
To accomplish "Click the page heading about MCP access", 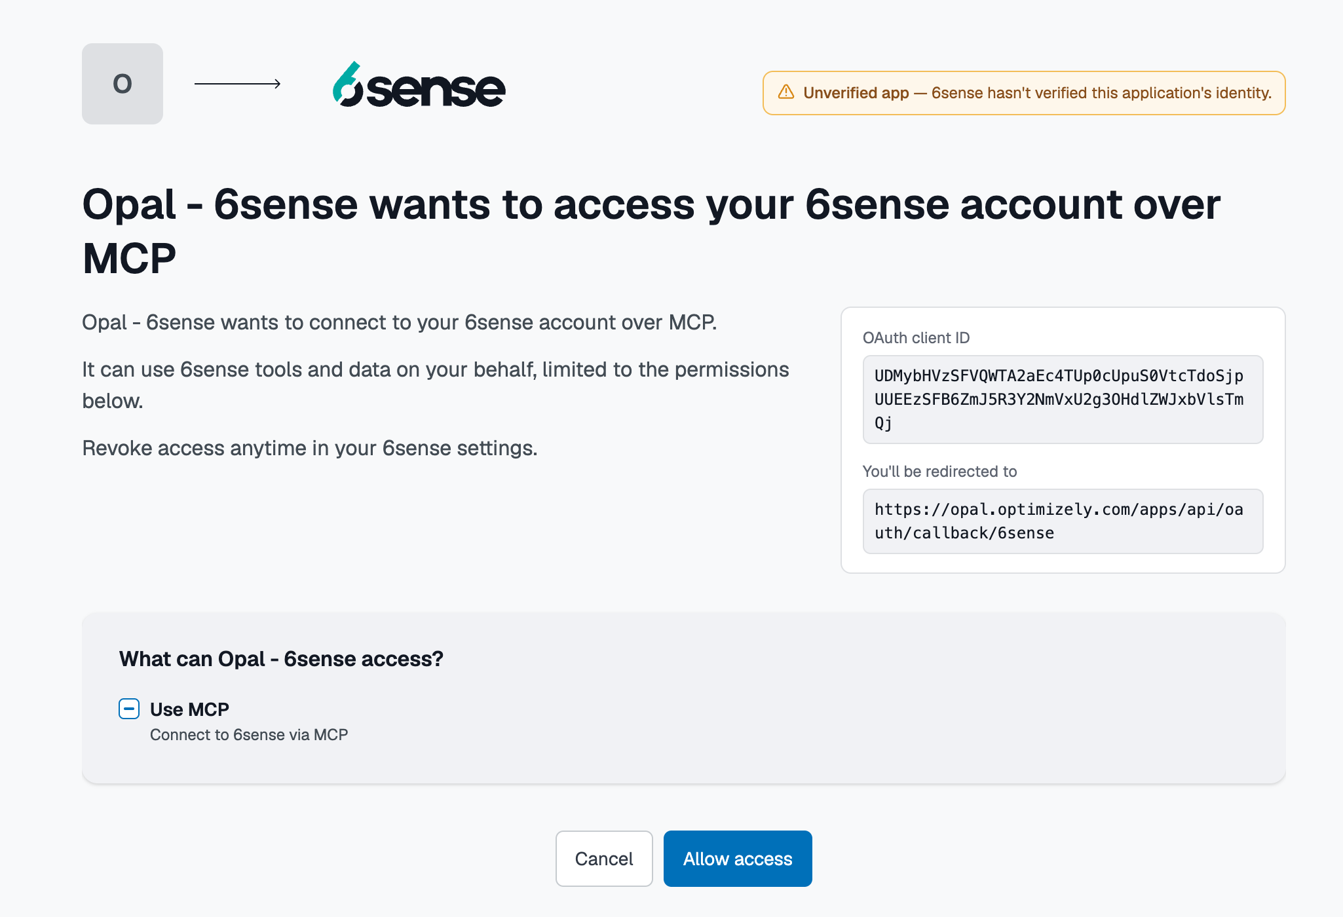I will click(651, 231).
